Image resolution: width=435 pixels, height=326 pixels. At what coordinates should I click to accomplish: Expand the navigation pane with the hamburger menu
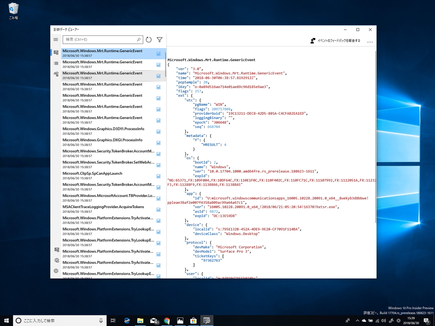55,39
